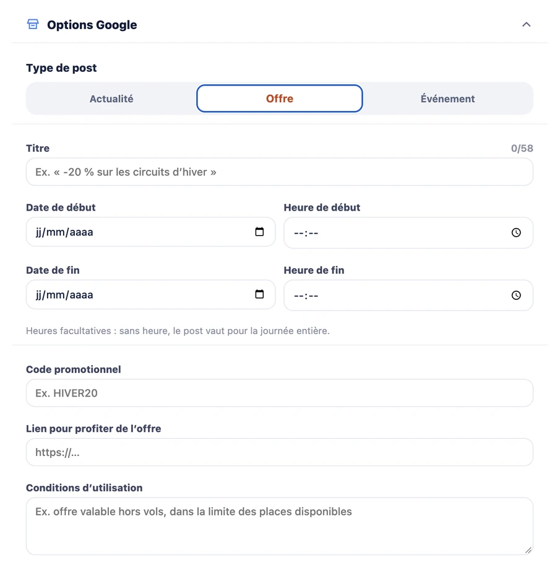Click the Date de début label
The image size is (557, 567).
(61, 208)
